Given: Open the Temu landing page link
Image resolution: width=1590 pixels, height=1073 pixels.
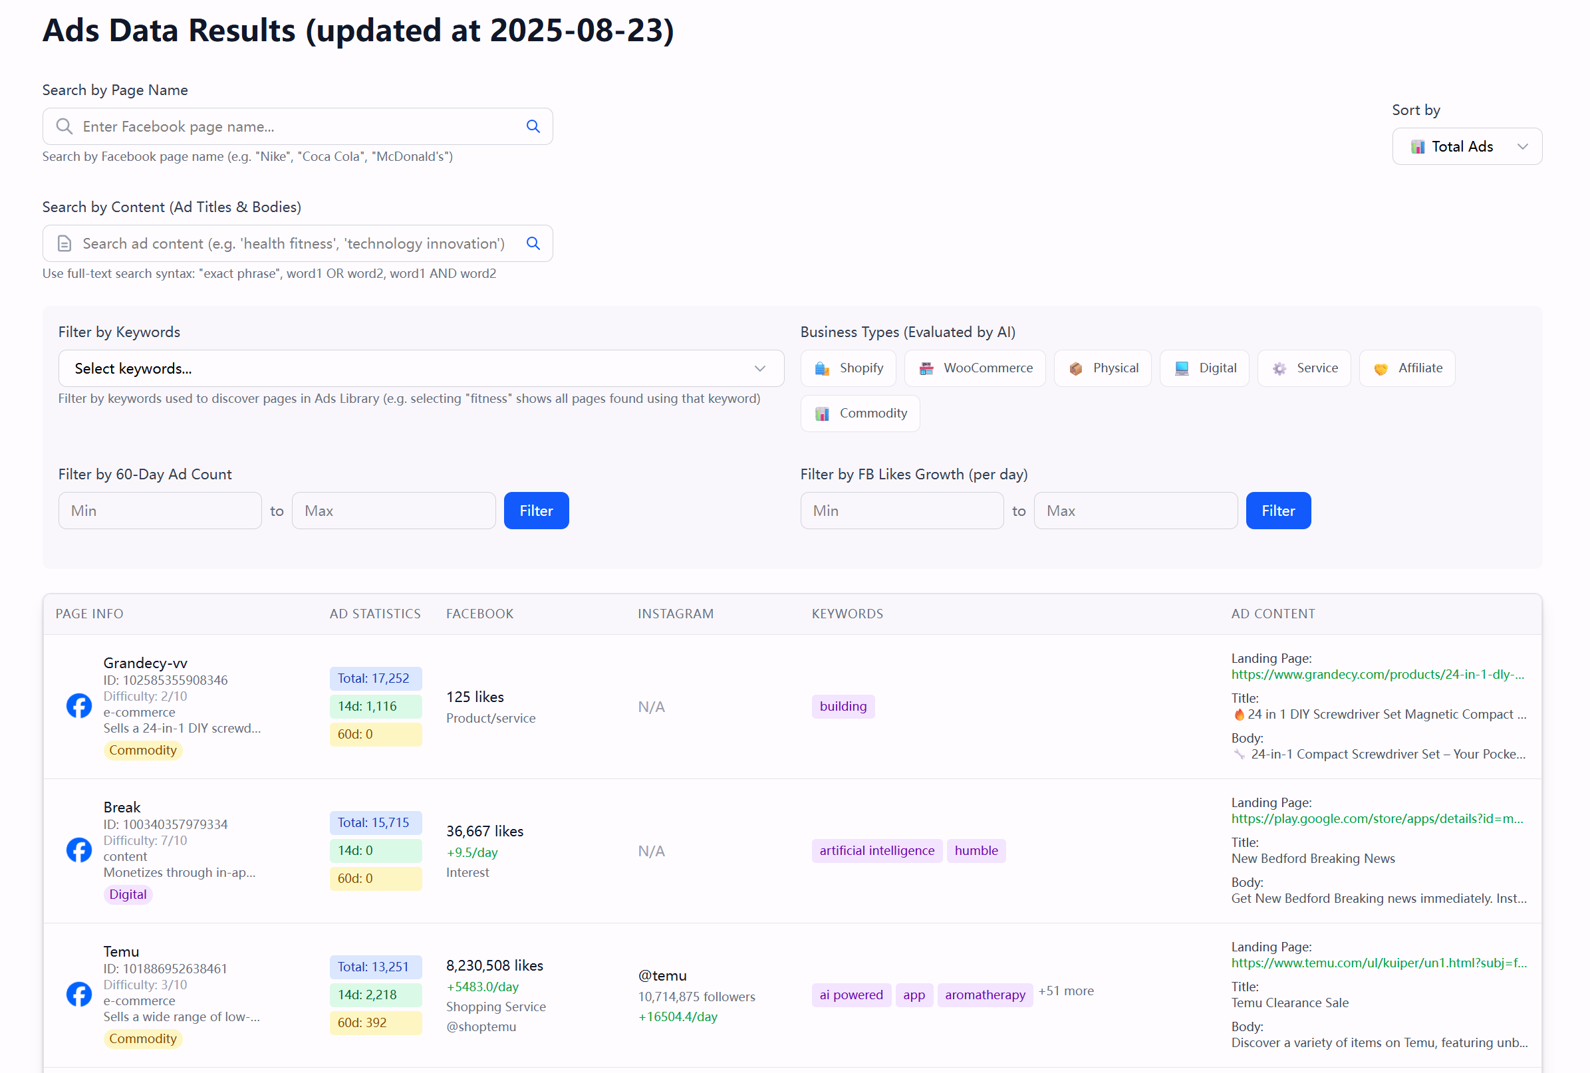Looking at the screenshot, I should tap(1378, 963).
